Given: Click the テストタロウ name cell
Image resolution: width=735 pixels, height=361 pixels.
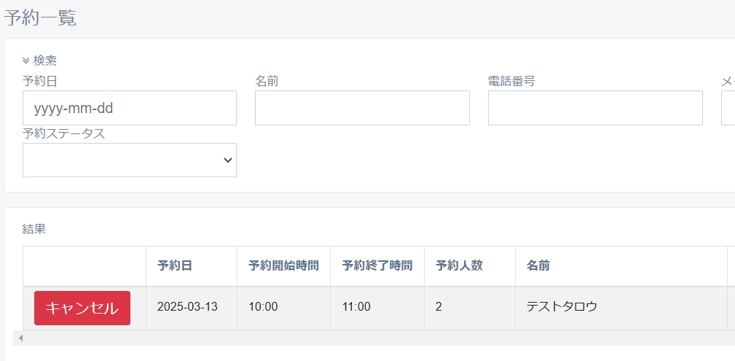Looking at the screenshot, I should pos(562,307).
